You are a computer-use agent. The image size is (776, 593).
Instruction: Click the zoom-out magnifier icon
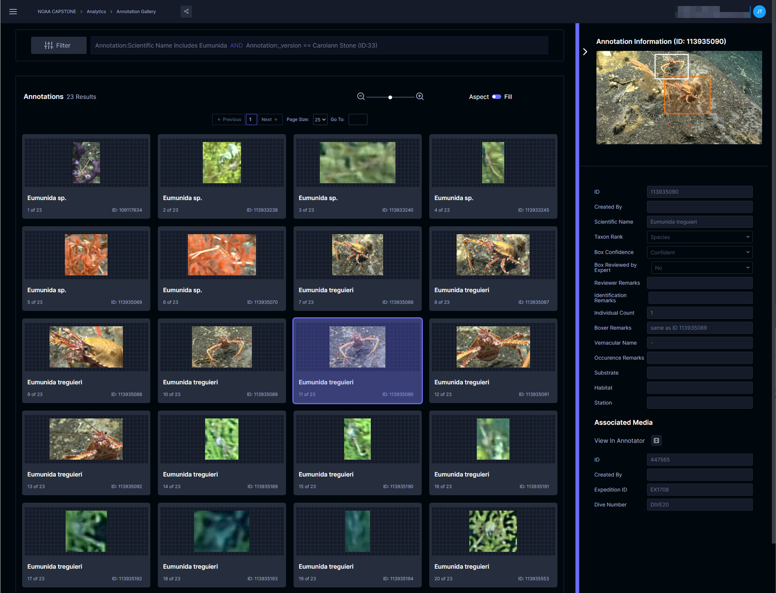[361, 97]
